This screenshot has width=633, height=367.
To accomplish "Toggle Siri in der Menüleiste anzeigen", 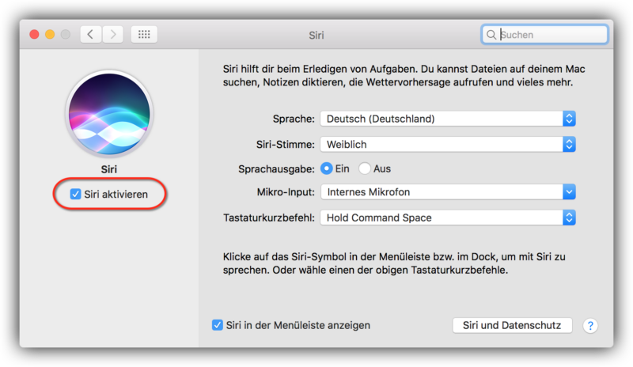I will (x=217, y=325).
